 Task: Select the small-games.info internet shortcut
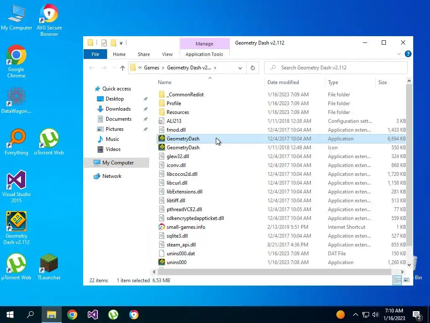[x=281, y=227]
